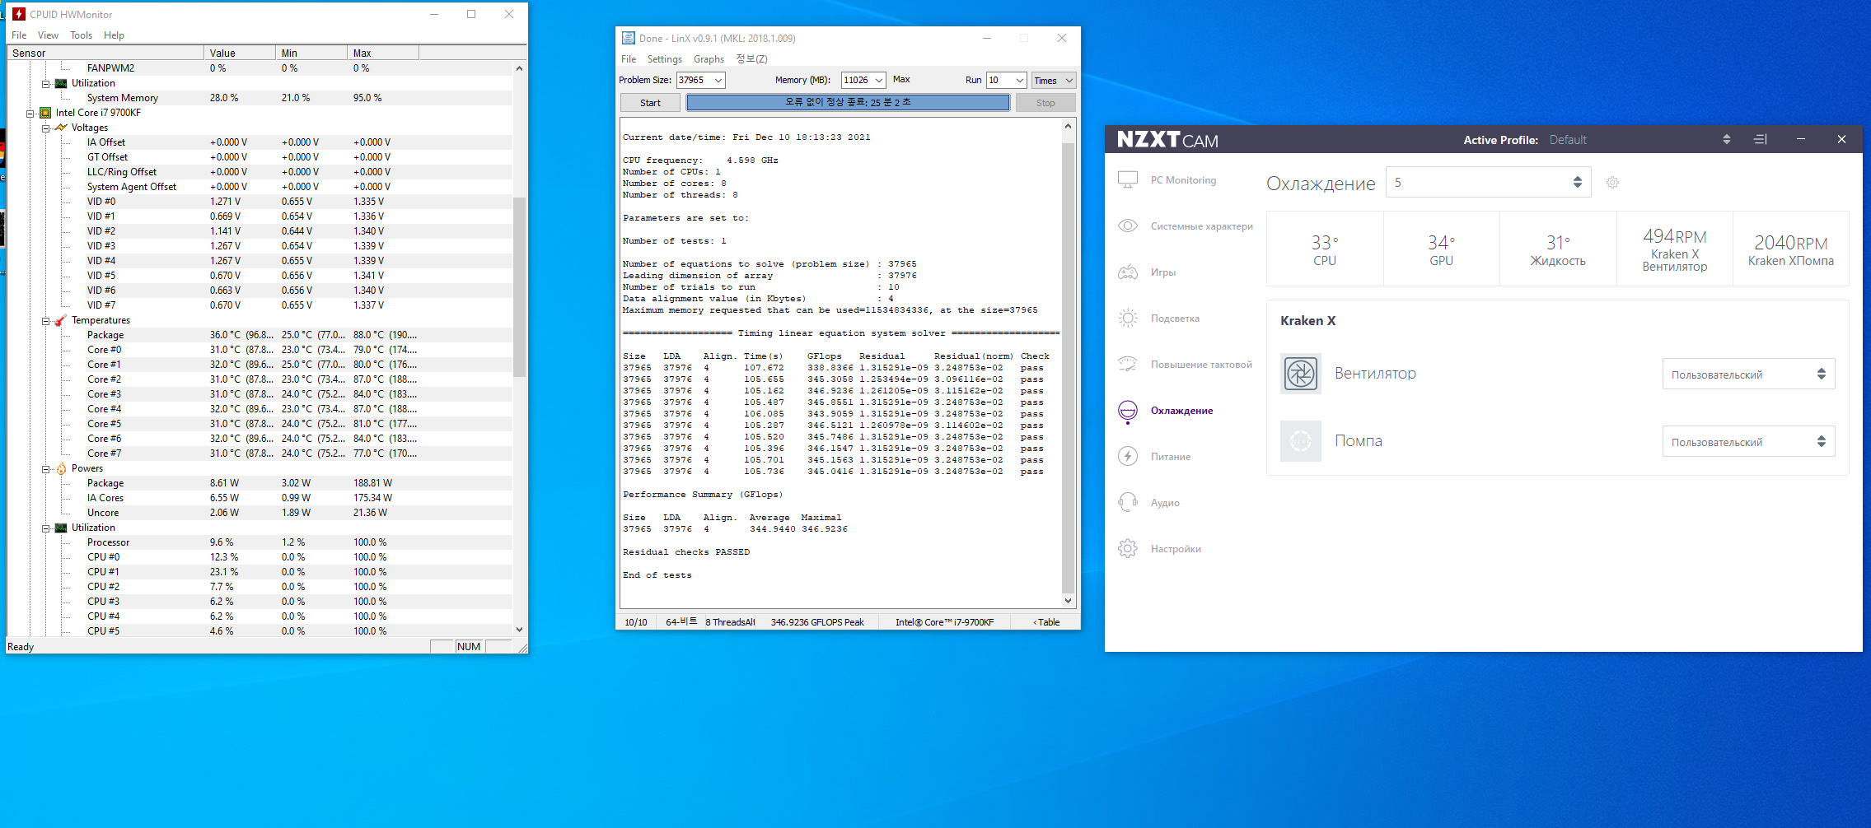Viewport: 1871px width, 828px height.
Task: Click the CPUID HWMonitor title bar icon
Action: [x=19, y=14]
